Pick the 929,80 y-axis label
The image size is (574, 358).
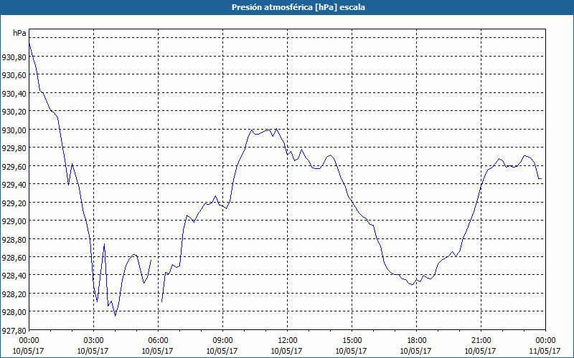click(x=14, y=148)
